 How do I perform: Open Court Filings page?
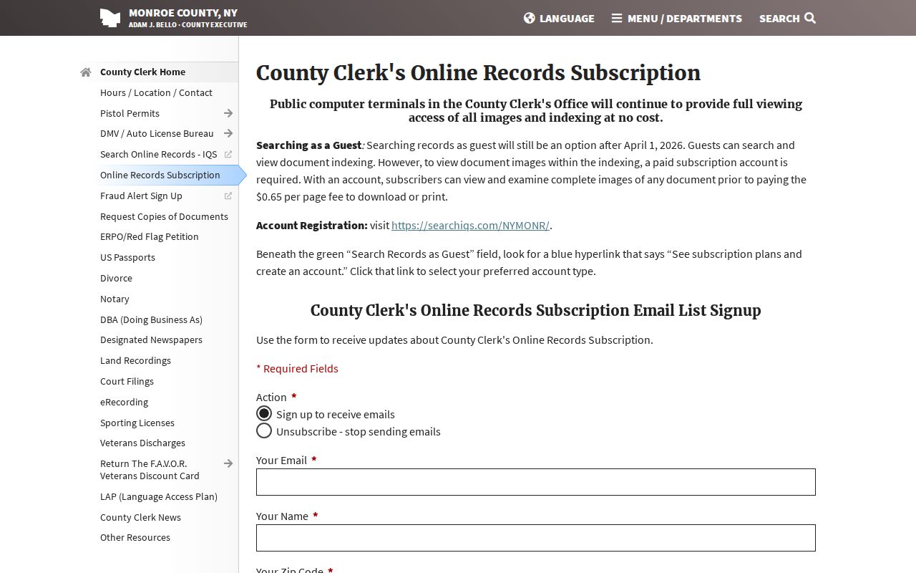(127, 381)
